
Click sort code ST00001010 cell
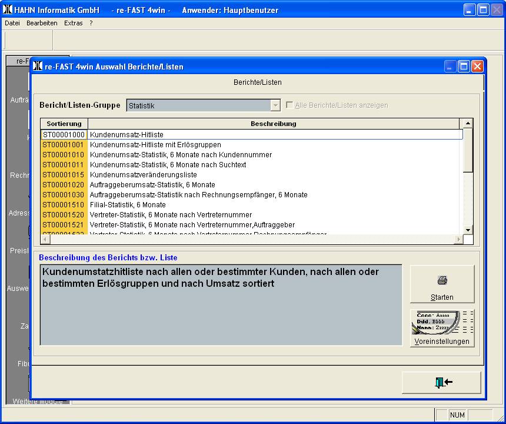[64, 155]
